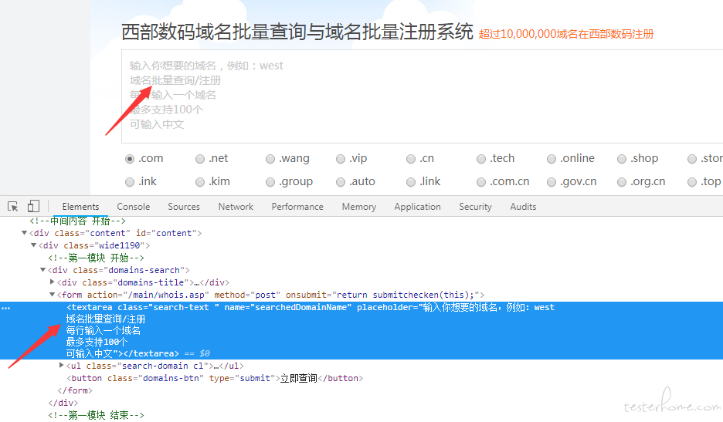The height and width of the screenshot is (422, 723).
Task: Click orange text 超过10,000,000域名在西部数码注册
Action: pos(565,34)
